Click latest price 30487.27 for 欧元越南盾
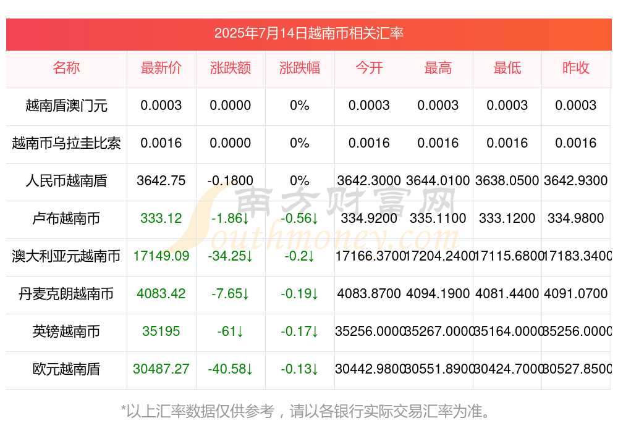The width and height of the screenshot is (618, 431). pos(161,369)
